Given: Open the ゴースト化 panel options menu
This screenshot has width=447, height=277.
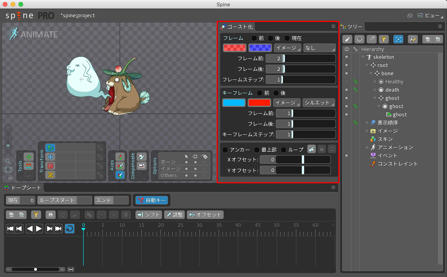Looking at the screenshot, I should pos(333,27).
